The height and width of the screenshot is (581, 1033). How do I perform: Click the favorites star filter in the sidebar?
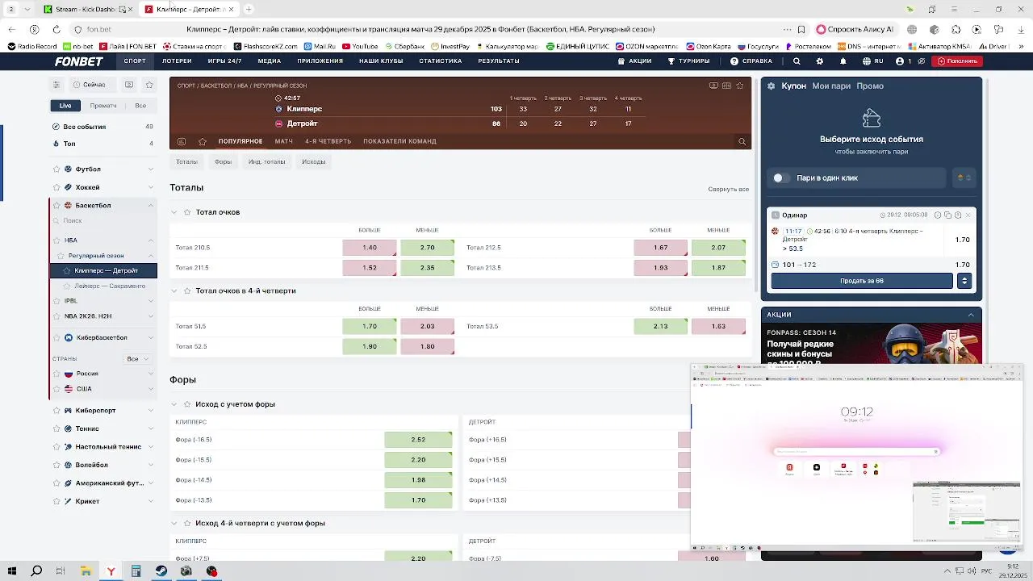(x=149, y=84)
